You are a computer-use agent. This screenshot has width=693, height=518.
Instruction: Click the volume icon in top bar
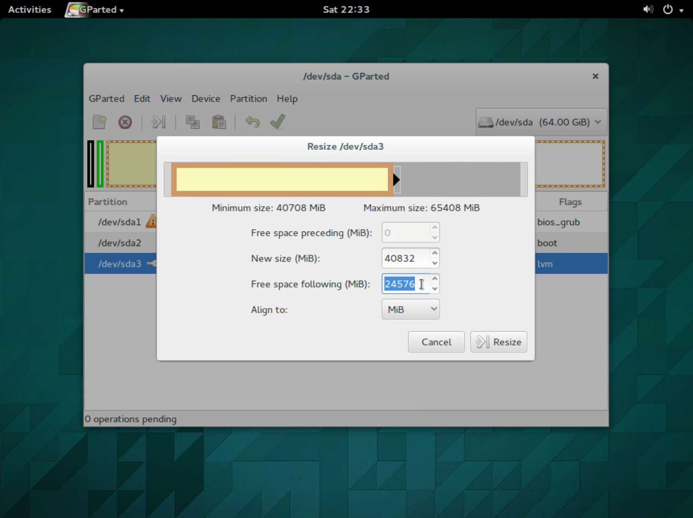pyautogui.click(x=648, y=9)
